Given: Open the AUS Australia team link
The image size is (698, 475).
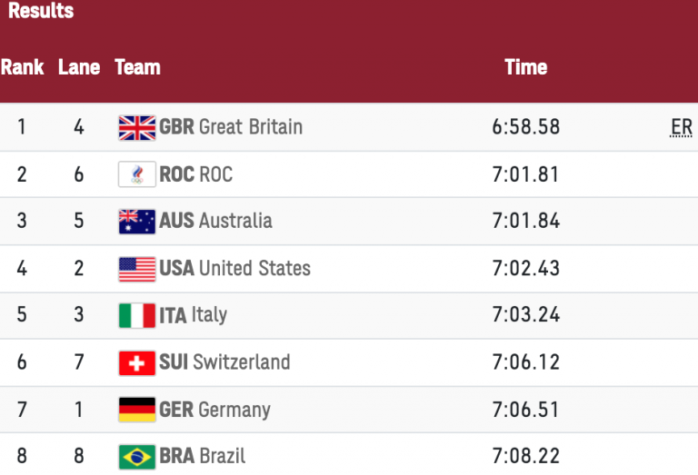Looking at the screenshot, I should (215, 221).
